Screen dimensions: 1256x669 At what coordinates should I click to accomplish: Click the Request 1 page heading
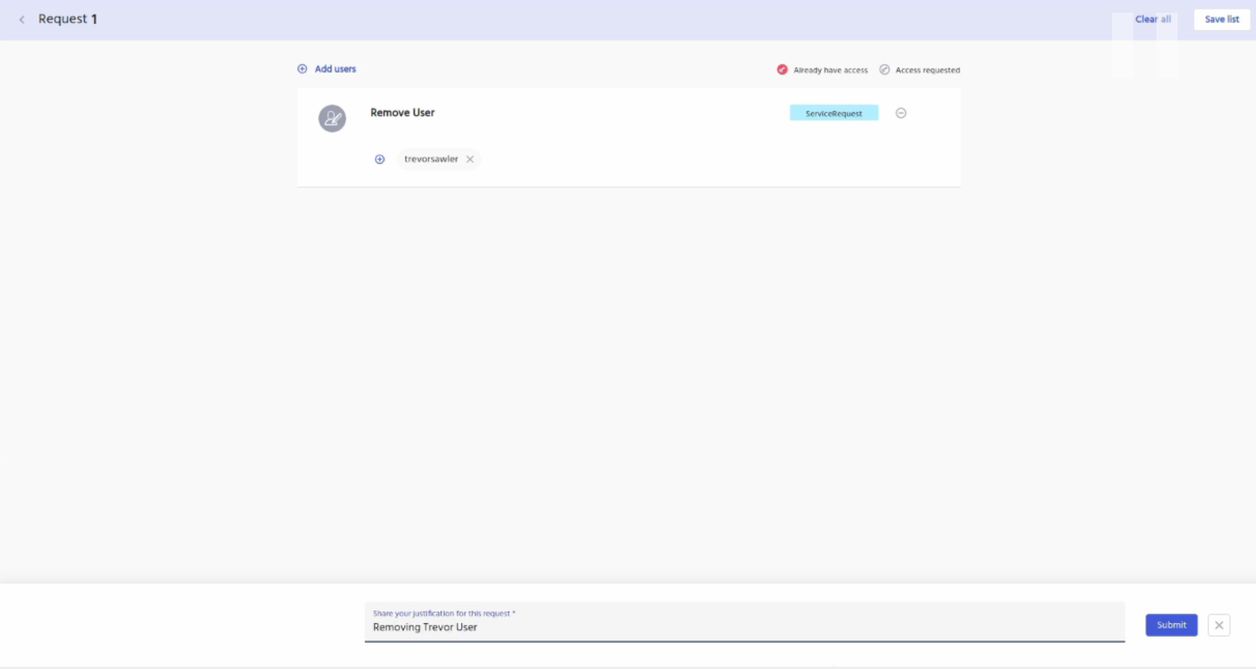(67, 19)
